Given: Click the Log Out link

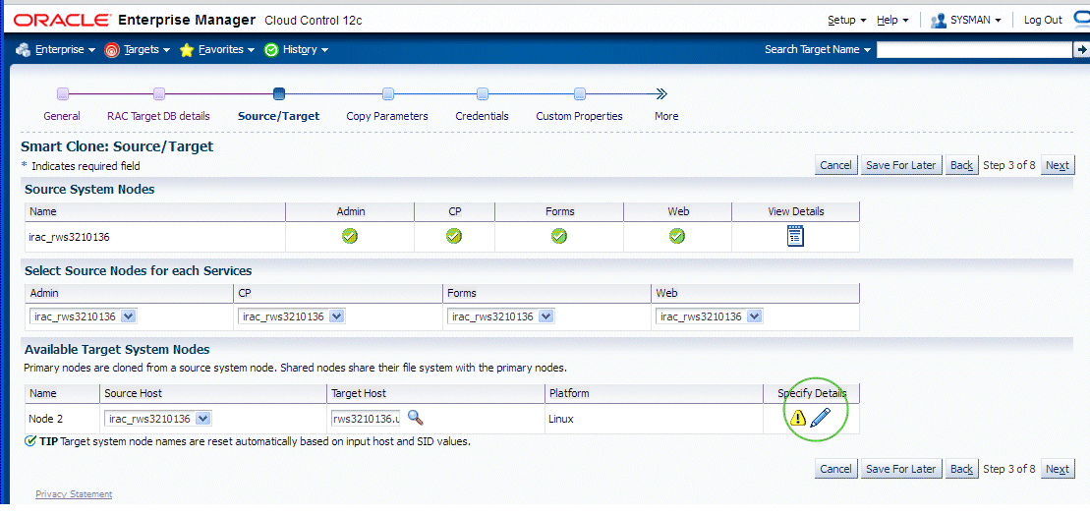Looking at the screenshot, I should click(1043, 20).
